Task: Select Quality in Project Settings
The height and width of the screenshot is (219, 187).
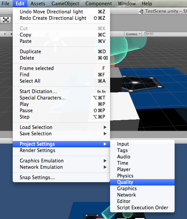Action: coord(143,182)
